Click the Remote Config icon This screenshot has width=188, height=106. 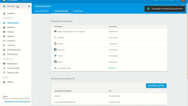click(4, 68)
